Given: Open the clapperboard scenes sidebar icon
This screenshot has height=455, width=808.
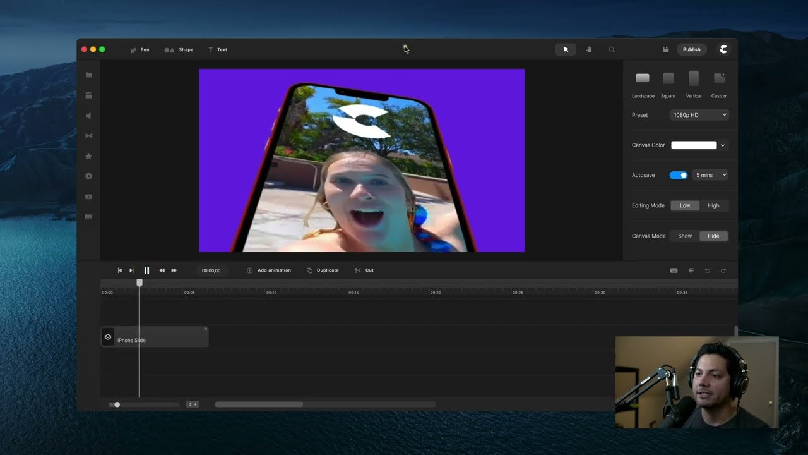Looking at the screenshot, I should click(x=88, y=95).
